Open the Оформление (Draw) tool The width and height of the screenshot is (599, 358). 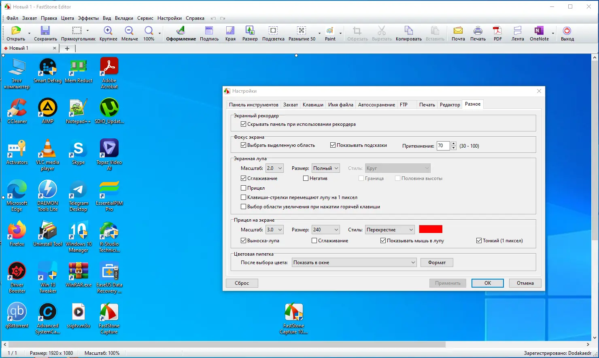click(181, 33)
